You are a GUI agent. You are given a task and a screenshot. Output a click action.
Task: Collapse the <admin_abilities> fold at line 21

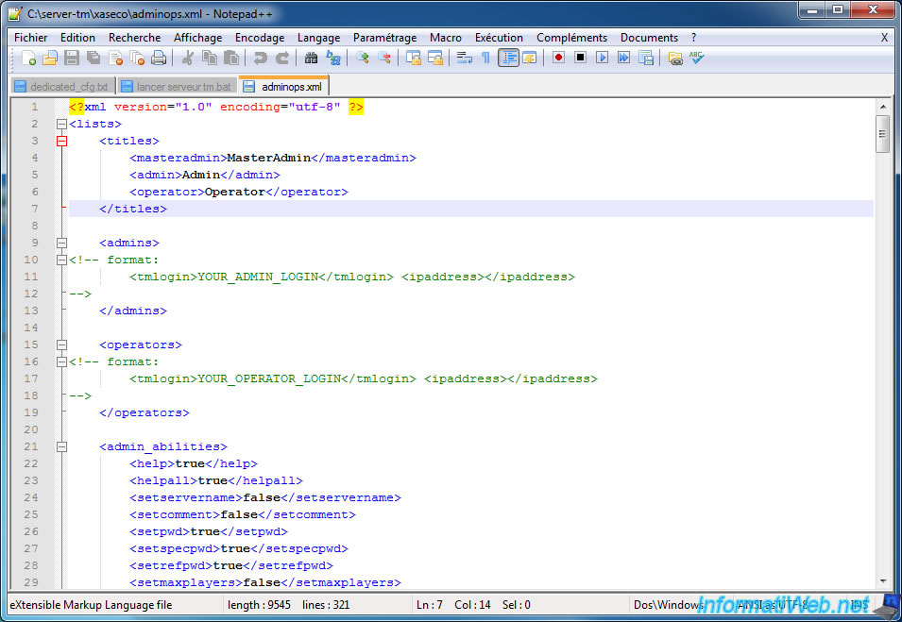(62, 446)
